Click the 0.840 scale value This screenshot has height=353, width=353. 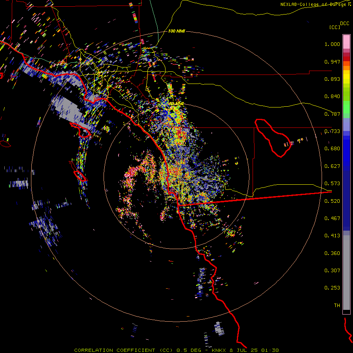pos(332,96)
